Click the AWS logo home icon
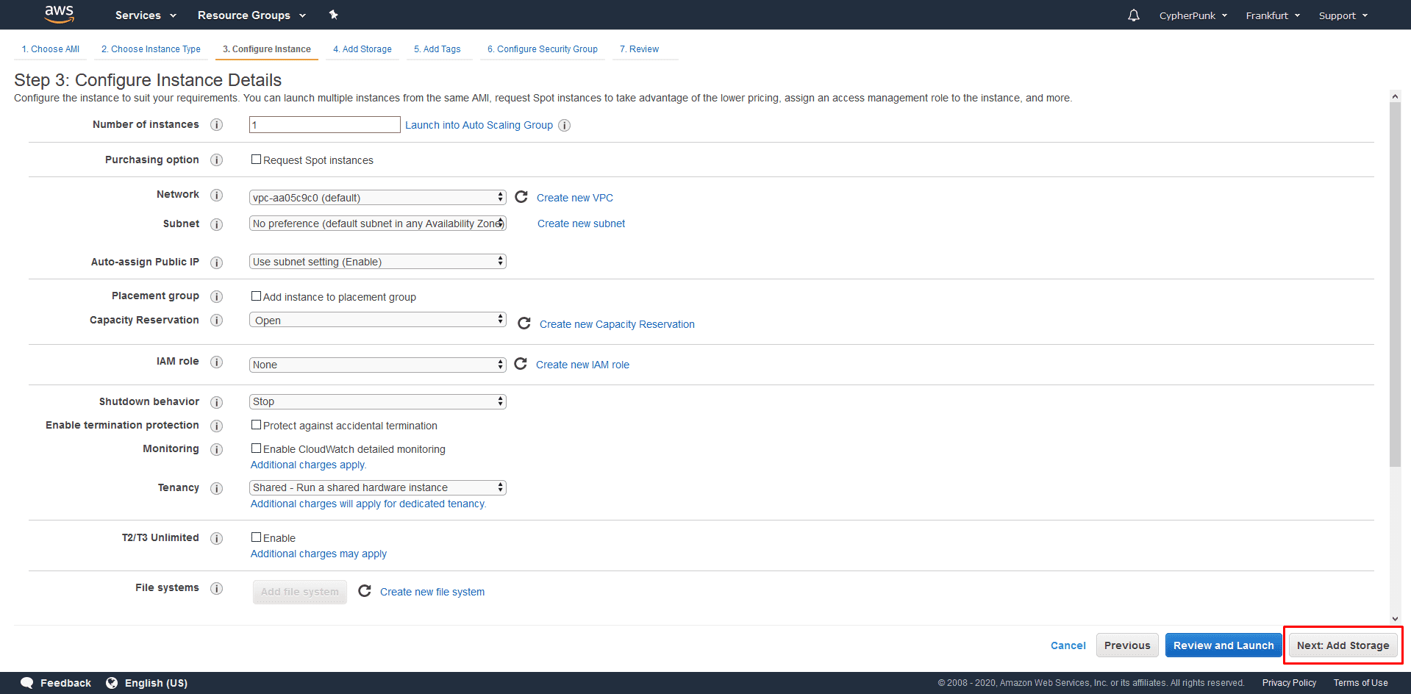This screenshot has height=694, width=1411. pos(59,14)
